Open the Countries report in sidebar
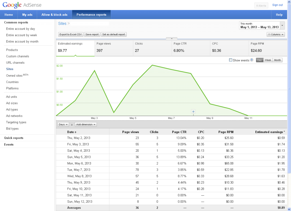 pyautogui.click(x=12, y=82)
